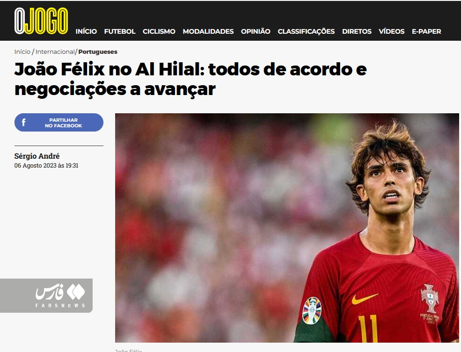The width and height of the screenshot is (461, 352).
Task: Go to the Ciclismo section
Action: point(159,31)
